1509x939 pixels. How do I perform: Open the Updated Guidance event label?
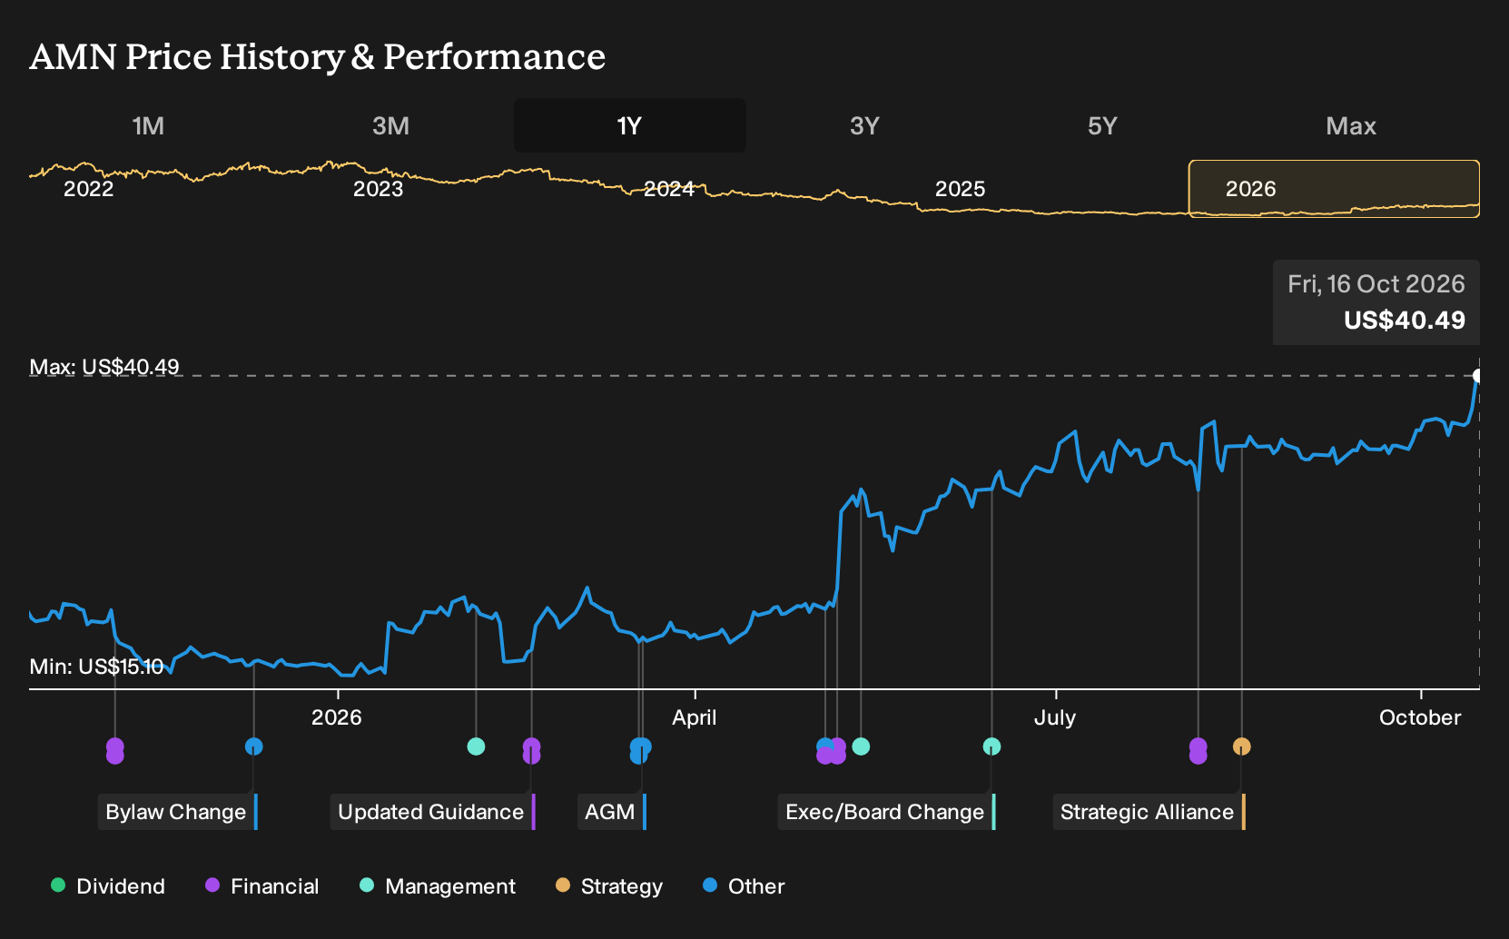(x=433, y=812)
